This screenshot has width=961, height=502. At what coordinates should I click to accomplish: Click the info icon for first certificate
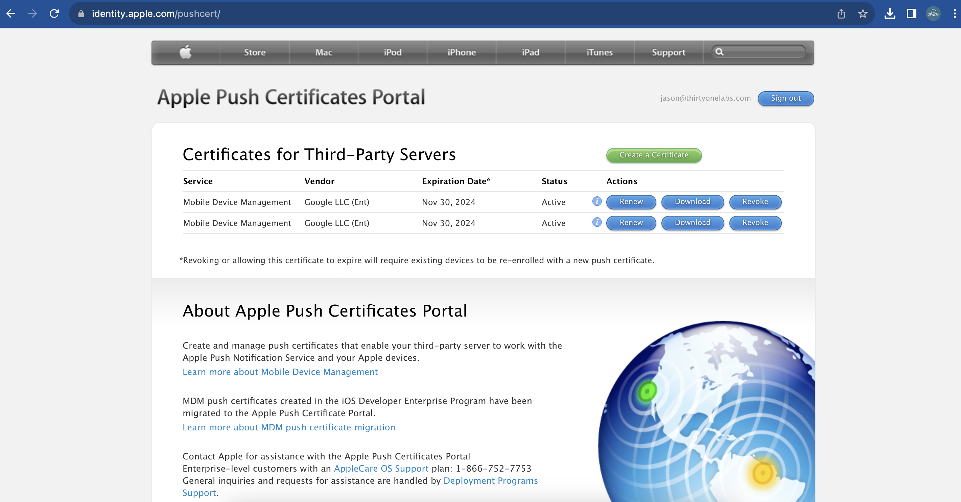[597, 201]
